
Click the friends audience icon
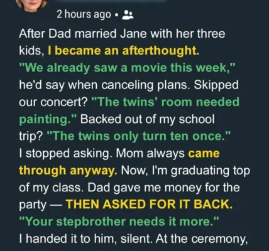click(128, 15)
